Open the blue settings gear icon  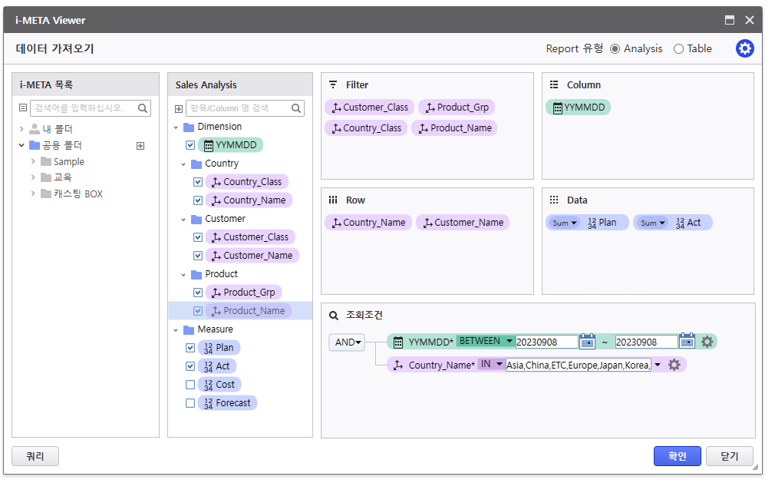tap(745, 48)
